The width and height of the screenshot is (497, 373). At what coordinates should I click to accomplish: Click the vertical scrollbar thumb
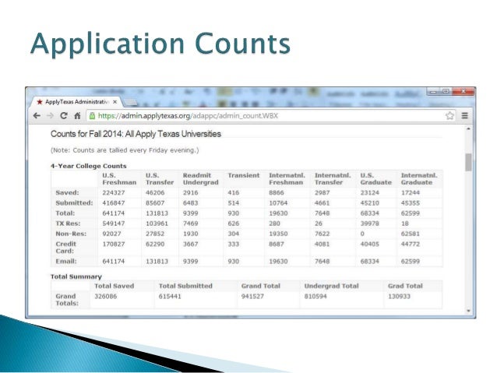pyautogui.click(x=468, y=162)
